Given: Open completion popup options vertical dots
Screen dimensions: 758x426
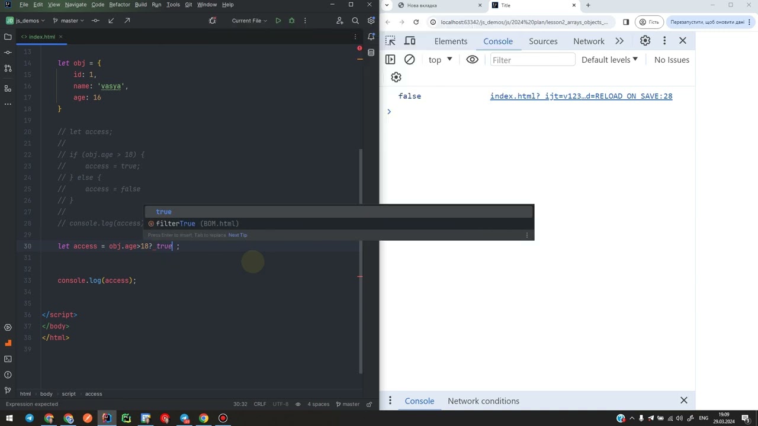Looking at the screenshot, I should (x=527, y=235).
